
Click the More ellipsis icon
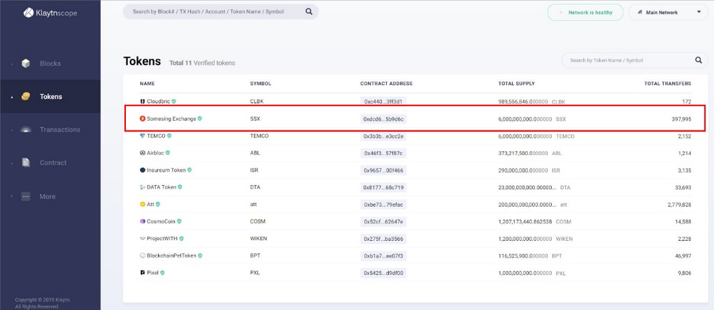coord(26,196)
